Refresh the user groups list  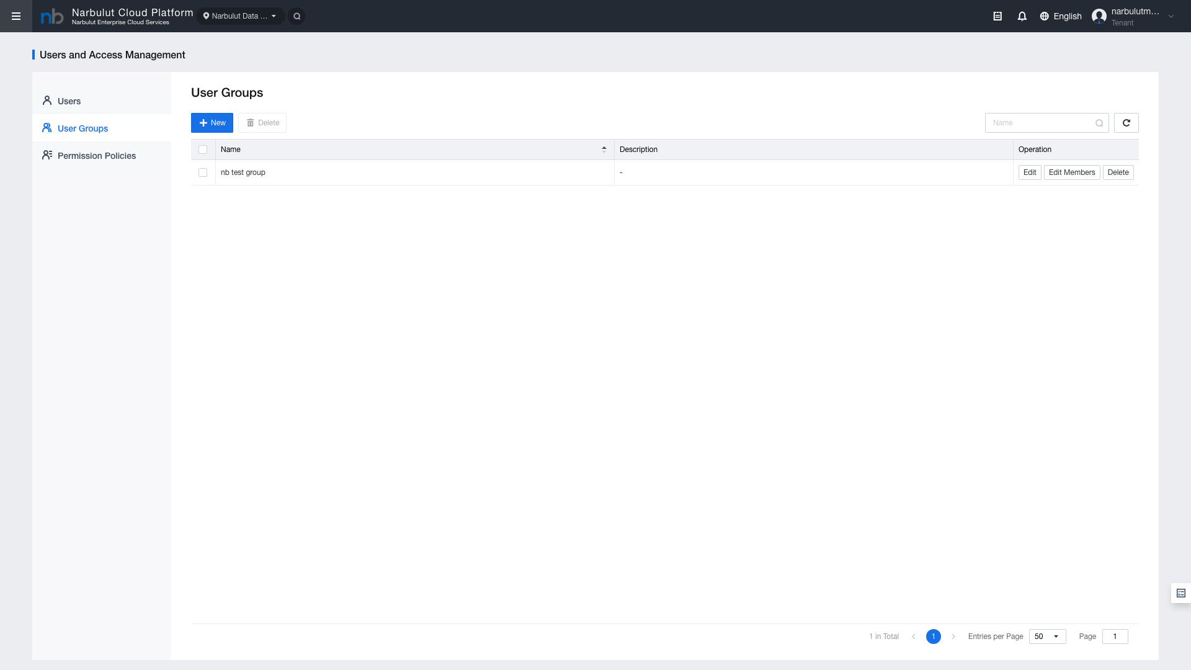click(x=1126, y=123)
